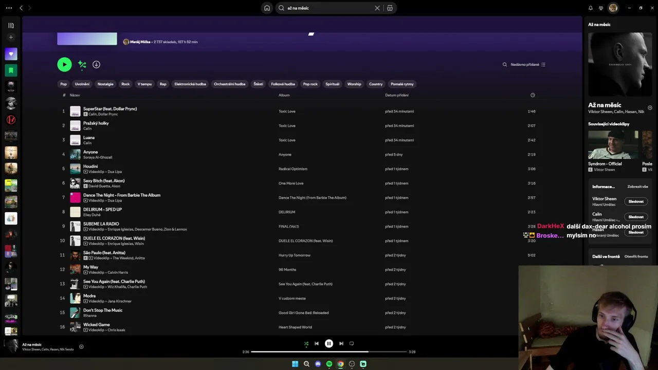Open the artist Soraya Al-Ghazali
The height and width of the screenshot is (370, 658).
click(x=98, y=157)
